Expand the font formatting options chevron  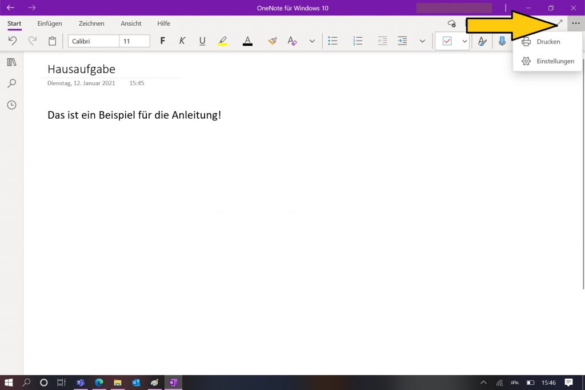312,41
